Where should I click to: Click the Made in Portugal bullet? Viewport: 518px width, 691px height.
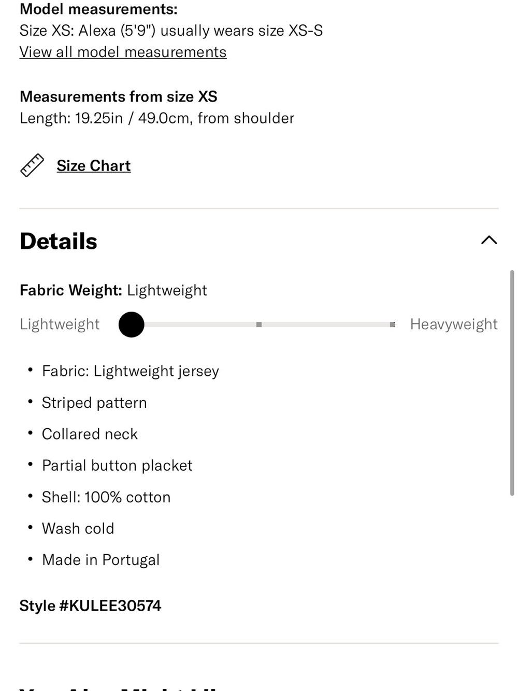pos(101,560)
